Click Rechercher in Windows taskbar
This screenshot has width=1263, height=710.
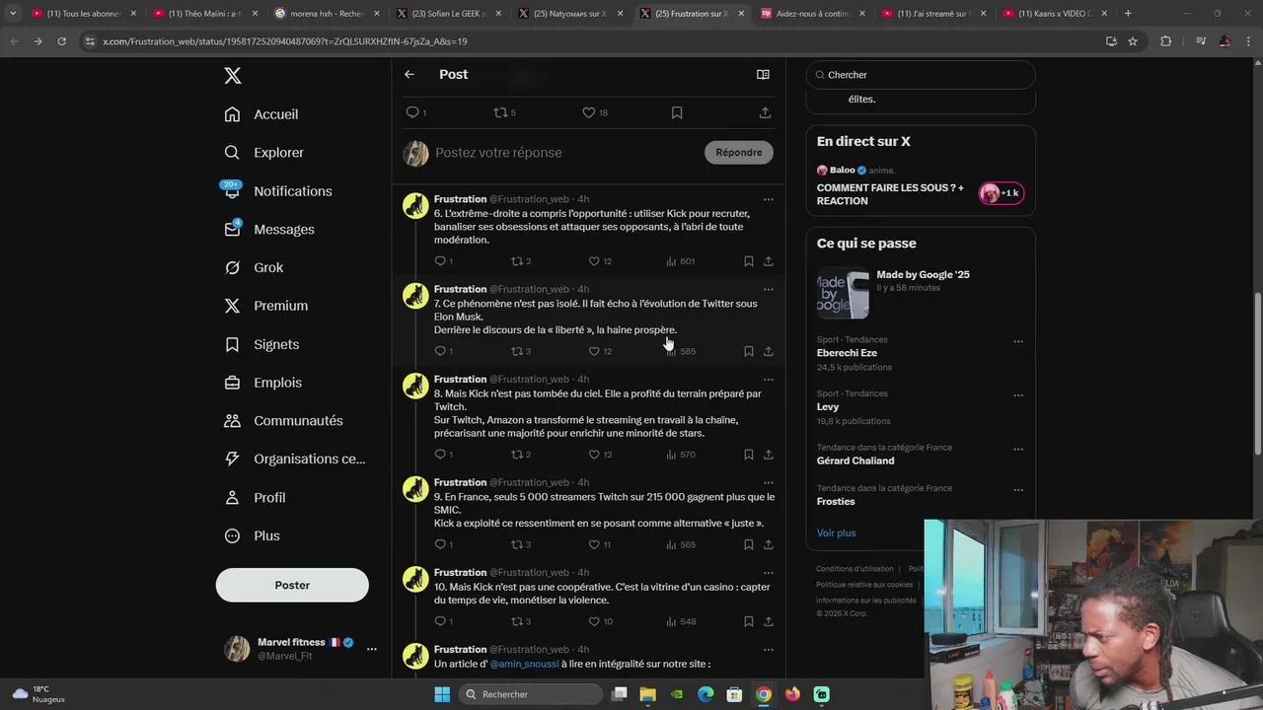[x=532, y=694]
